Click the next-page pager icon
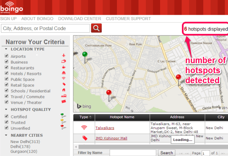Screen dimensions: 228x156 pyautogui.click(x=223, y=153)
